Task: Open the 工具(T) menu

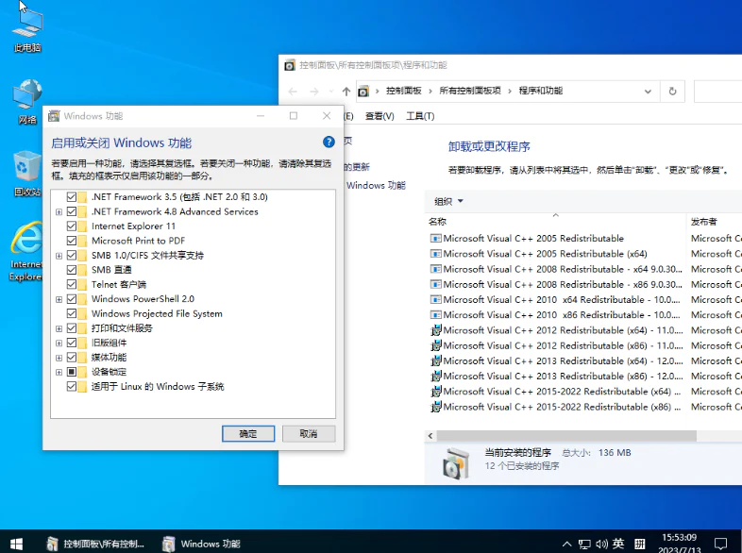Action: [420, 116]
